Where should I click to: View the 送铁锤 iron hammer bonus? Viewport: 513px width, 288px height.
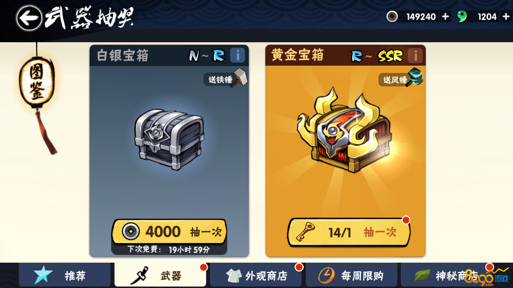point(226,78)
